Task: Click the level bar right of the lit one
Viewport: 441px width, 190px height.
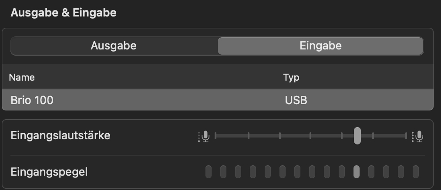Action: [371, 172]
